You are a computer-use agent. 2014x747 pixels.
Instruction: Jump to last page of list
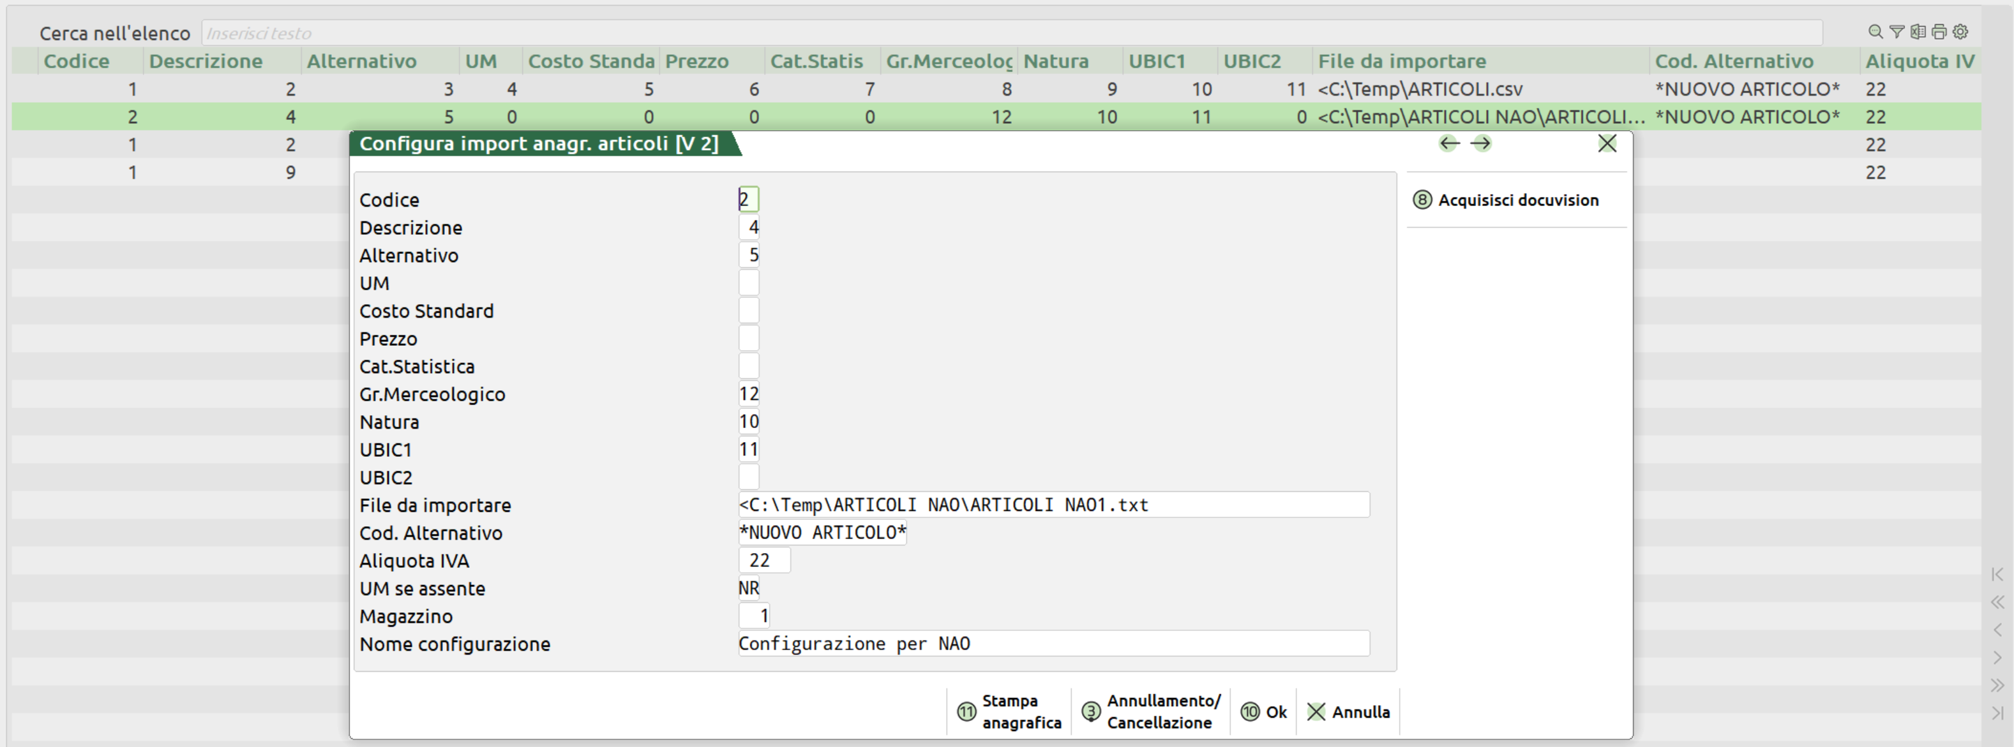1997,713
